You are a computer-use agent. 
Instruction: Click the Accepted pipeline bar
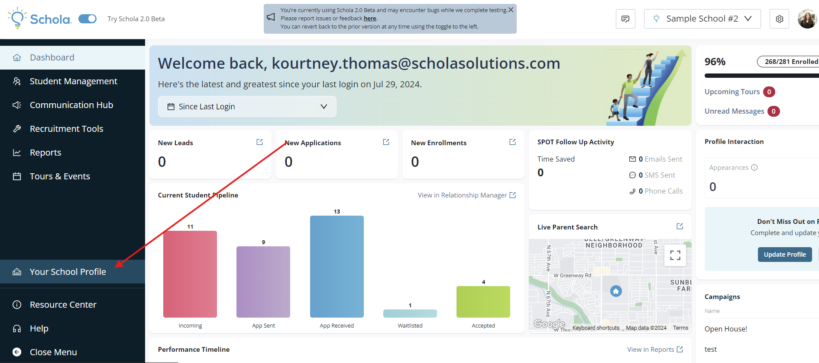click(x=483, y=302)
